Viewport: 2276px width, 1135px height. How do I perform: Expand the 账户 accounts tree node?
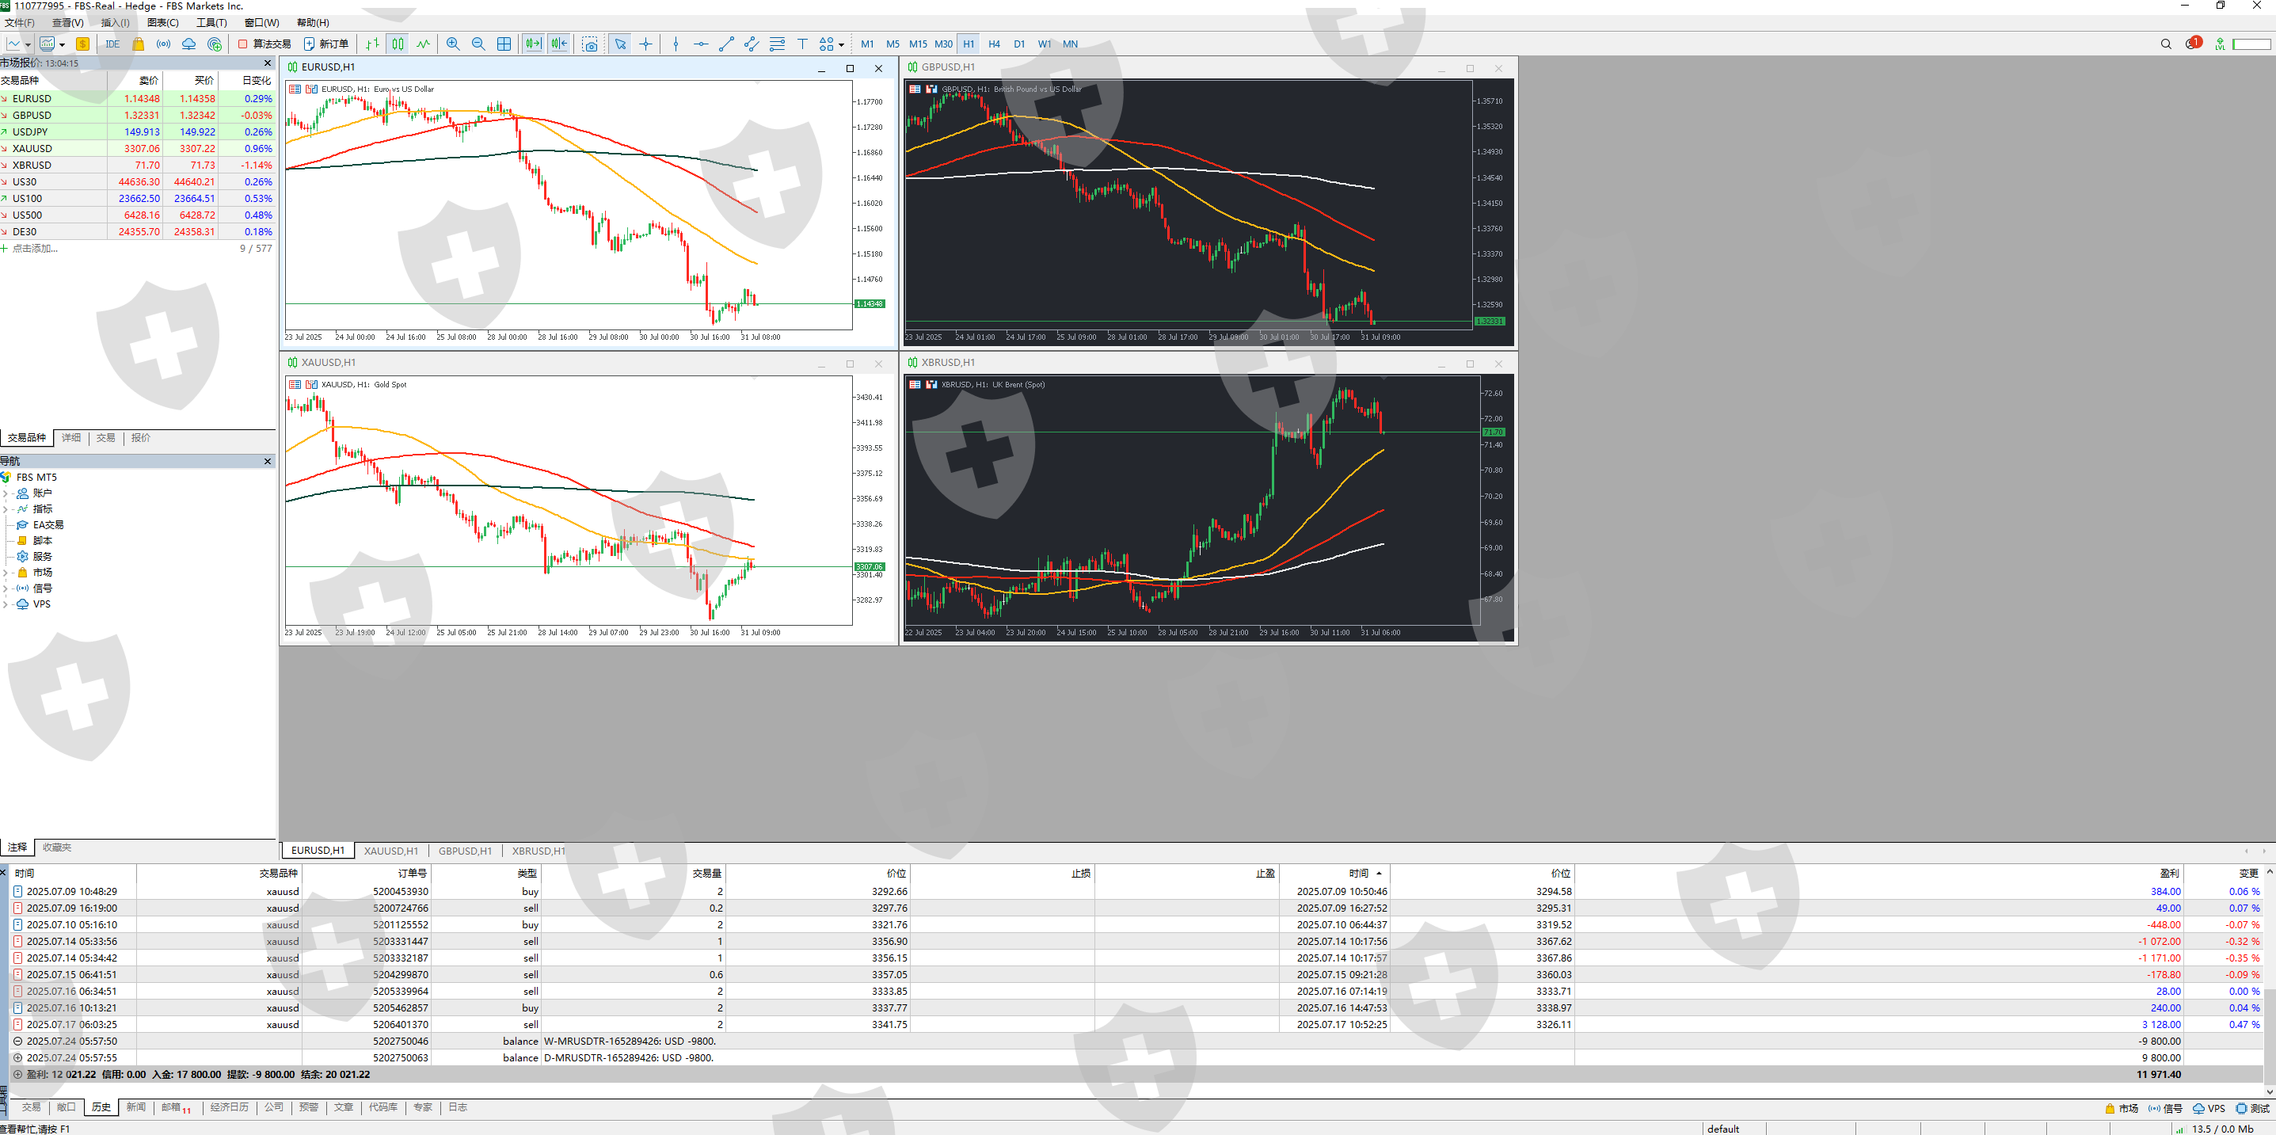(x=6, y=493)
